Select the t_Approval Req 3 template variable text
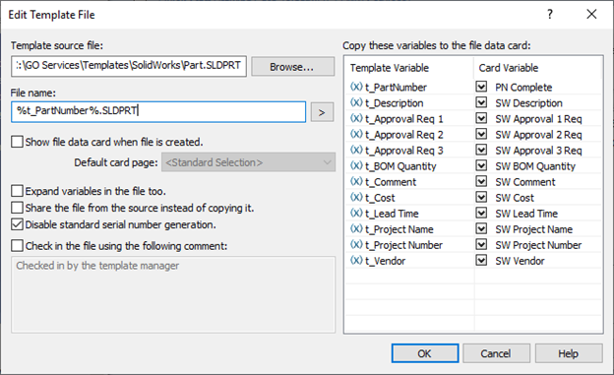 point(404,151)
